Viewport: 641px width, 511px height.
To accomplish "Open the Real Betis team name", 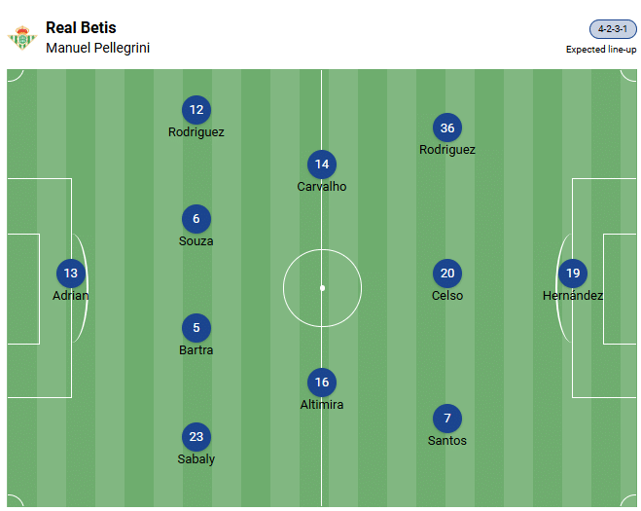I will coord(81,27).
